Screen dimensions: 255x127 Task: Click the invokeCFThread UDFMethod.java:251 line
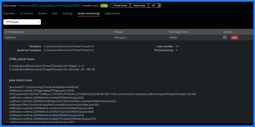click(52, 119)
